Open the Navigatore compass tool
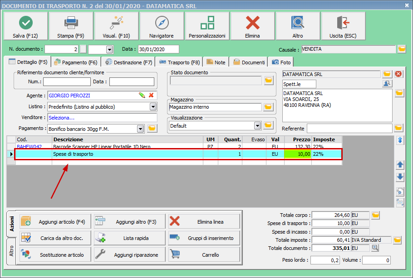413x278 pixels. pyautogui.click(x=162, y=26)
